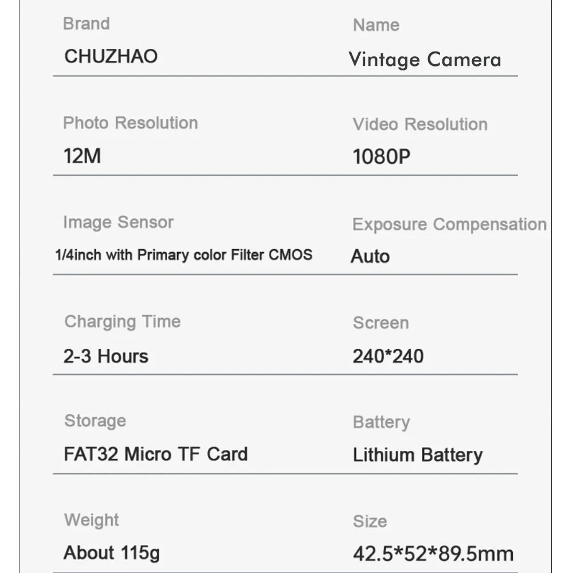Click the 240*240 screen value
The width and height of the screenshot is (573, 573).
point(388,356)
